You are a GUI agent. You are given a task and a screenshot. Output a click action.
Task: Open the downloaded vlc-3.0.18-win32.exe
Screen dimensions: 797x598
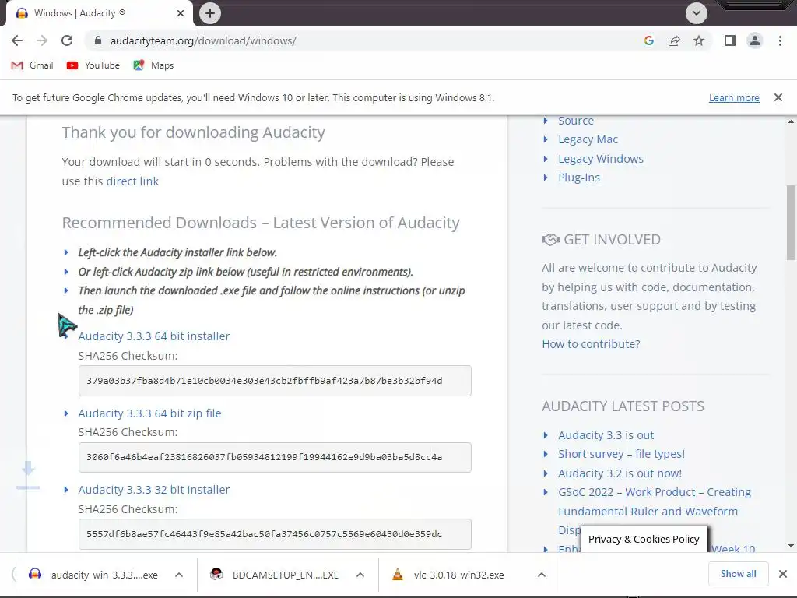point(458,575)
